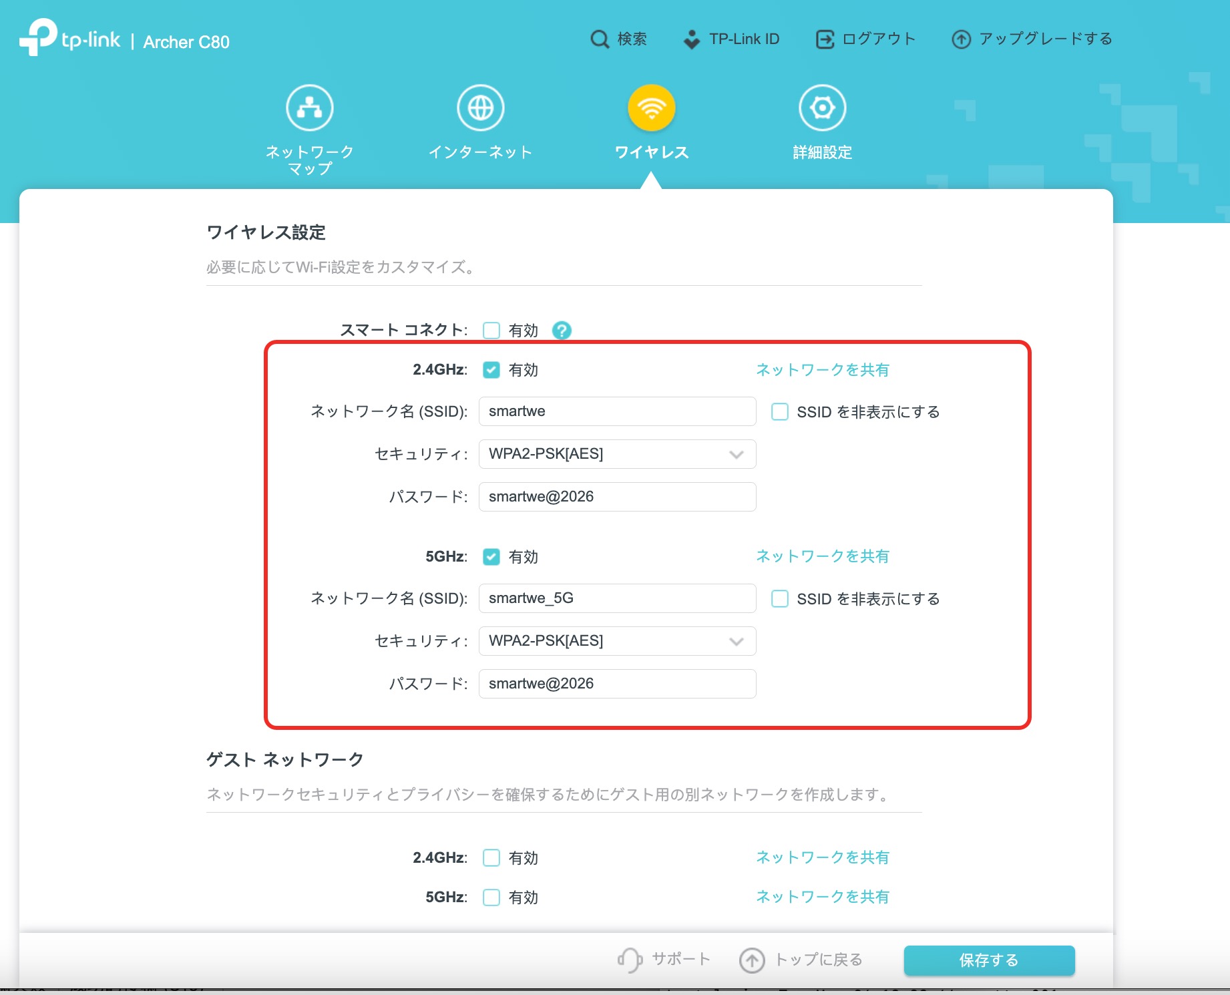Click the smartwe_5G SSID input field
Image resolution: width=1230 pixels, height=995 pixels.
[617, 598]
